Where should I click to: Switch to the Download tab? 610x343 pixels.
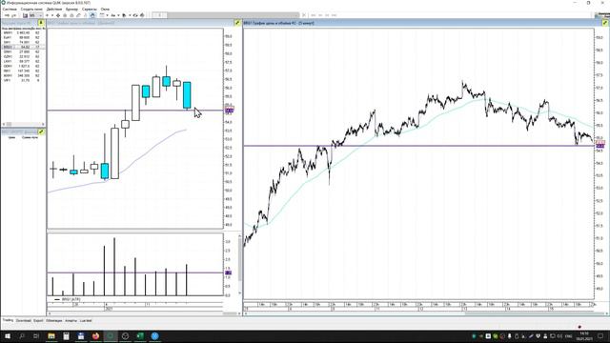pos(23,320)
